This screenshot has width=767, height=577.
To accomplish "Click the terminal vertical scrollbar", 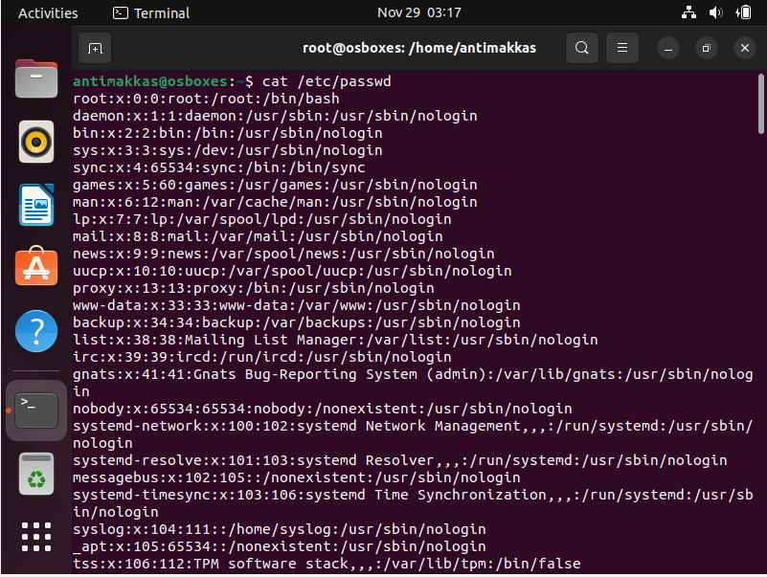I will [760, 103].
